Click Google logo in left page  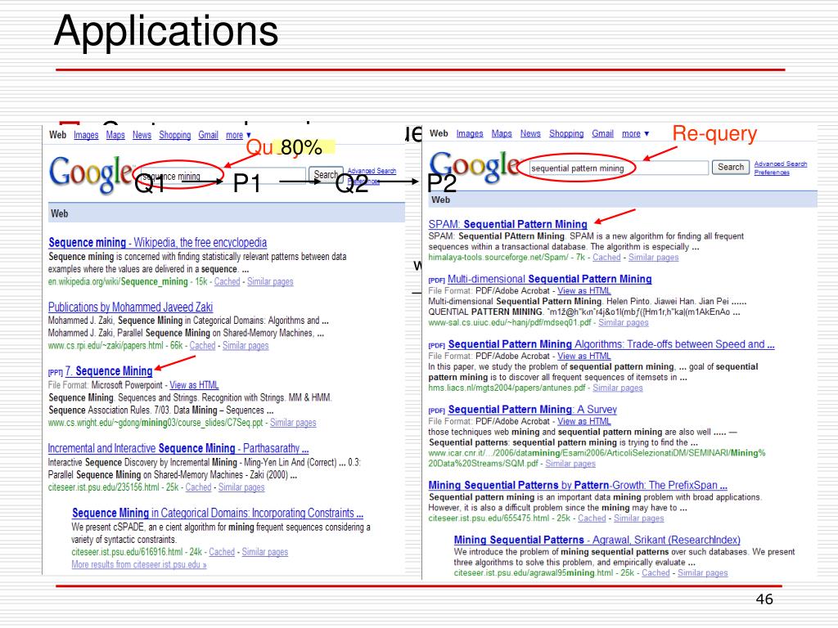(91, 173)
